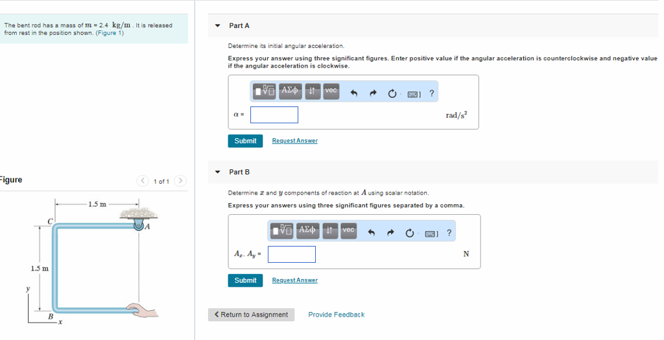Open Greek symbols palette in Part B
The image size is (664, 340).
click(x=307, y=230)
